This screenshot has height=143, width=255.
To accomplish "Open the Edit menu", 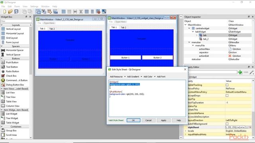I will pos(10,6).
